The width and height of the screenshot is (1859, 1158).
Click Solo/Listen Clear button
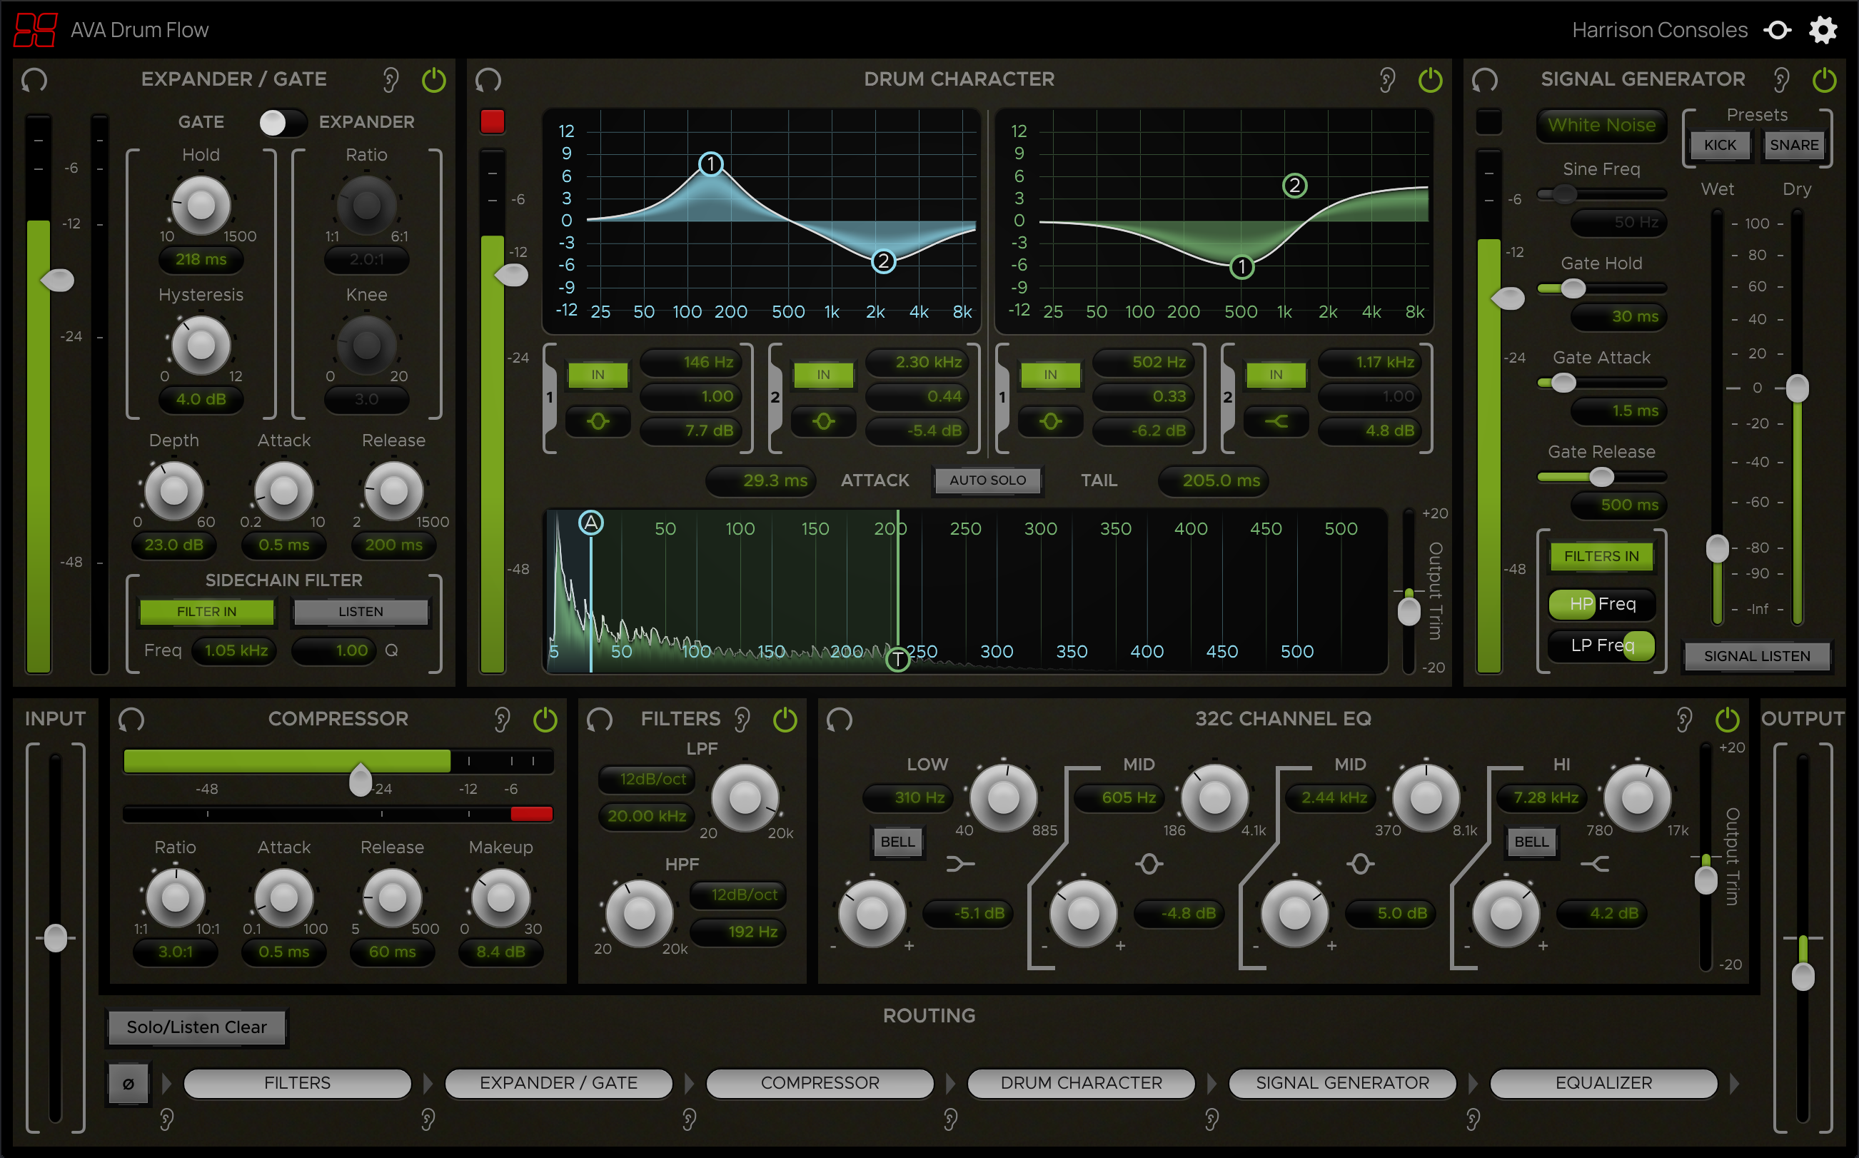point(197,1027)
